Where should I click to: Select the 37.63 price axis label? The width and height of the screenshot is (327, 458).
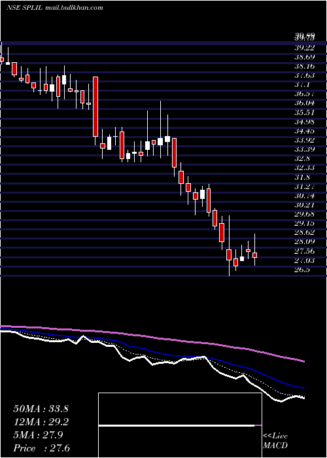point(305,75)
